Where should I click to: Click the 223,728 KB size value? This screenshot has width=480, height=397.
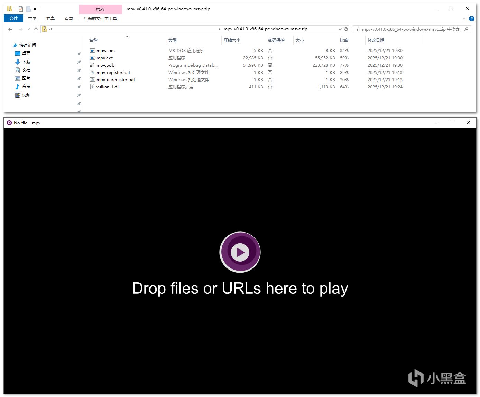point(324,65)
